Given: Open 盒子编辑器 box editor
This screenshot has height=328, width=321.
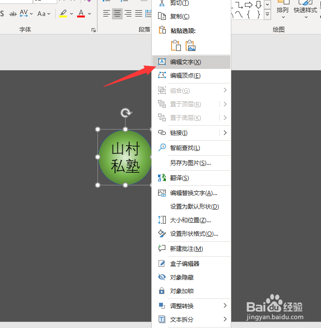Looking at the screenshot, I should [191, 263].
